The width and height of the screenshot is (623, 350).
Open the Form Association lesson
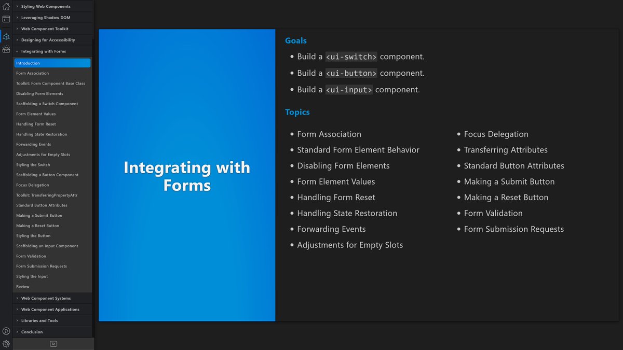click(52, 73)
